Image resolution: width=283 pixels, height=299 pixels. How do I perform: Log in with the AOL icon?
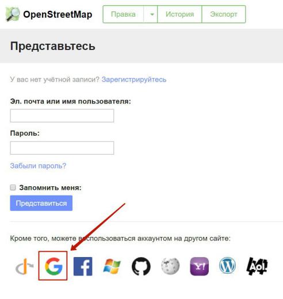[257, 266]
